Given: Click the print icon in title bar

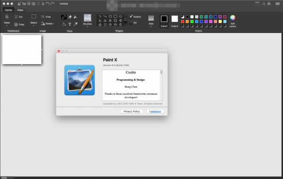Looking at the screenshot, I should tap(269, 4).
